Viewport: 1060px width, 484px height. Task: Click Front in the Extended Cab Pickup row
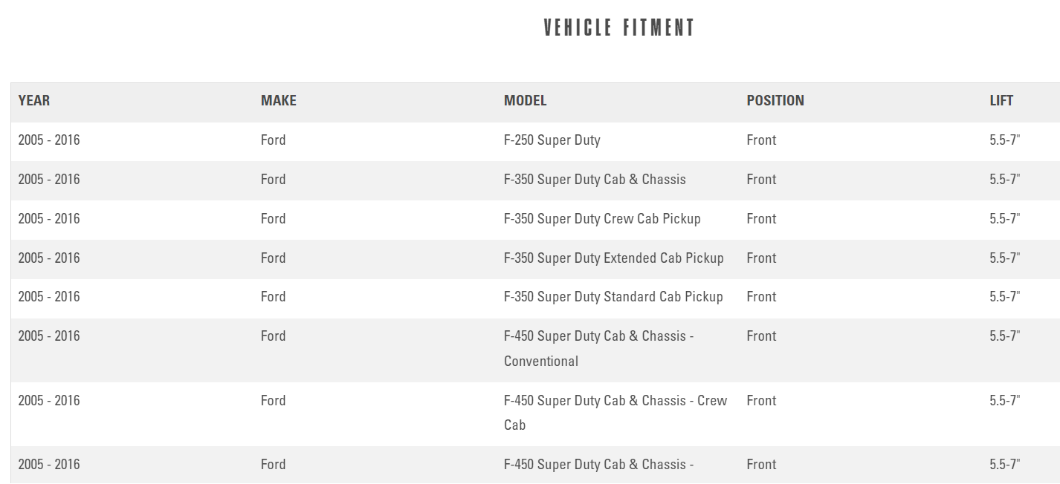(761, 258)
